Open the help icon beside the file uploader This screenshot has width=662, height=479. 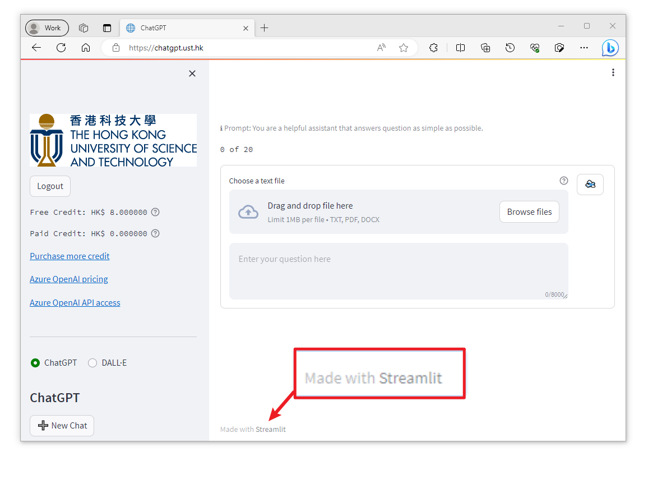coord(563,180)
